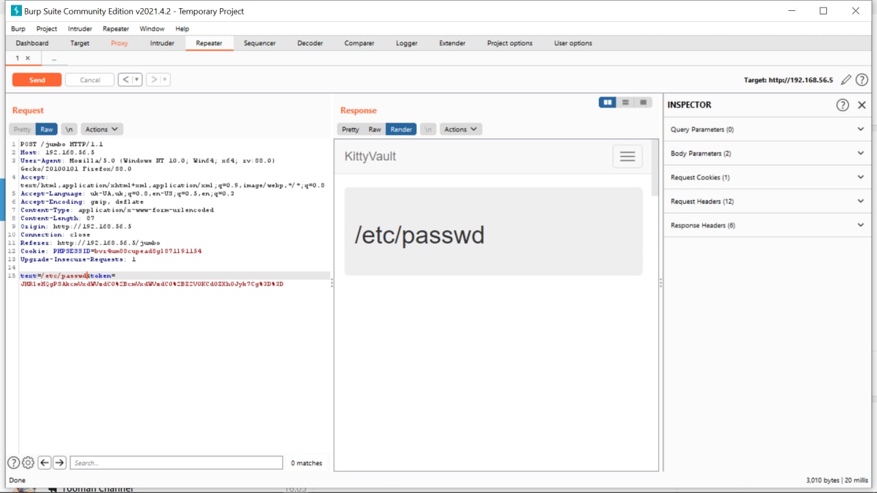
Task: Switch to Dashboard tab
Action: pyautogui.click(x=32, y=43)
